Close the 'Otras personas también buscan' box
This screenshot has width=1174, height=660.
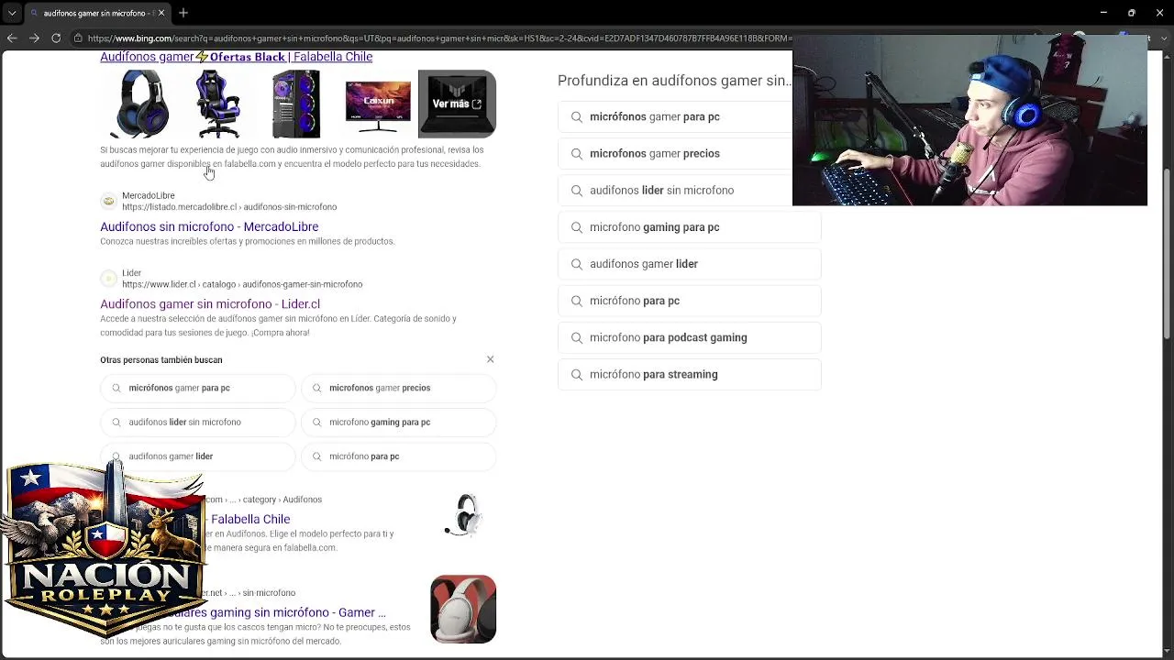tap(490, 359)
